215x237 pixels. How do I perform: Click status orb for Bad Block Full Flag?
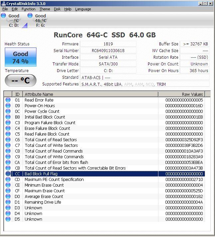pyautogui.click(x=8, y=174)
